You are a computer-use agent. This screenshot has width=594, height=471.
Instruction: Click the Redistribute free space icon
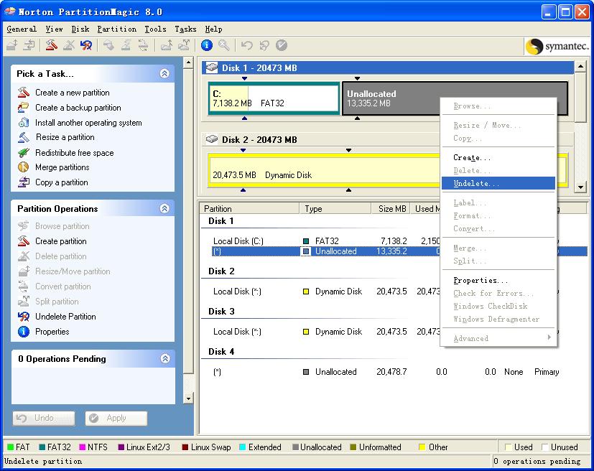24,153
